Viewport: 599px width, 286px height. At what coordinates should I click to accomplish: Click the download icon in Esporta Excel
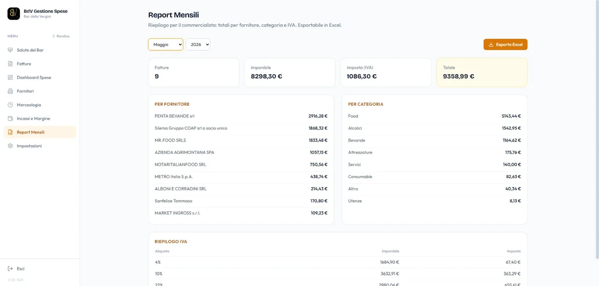(x=491, y=44)
